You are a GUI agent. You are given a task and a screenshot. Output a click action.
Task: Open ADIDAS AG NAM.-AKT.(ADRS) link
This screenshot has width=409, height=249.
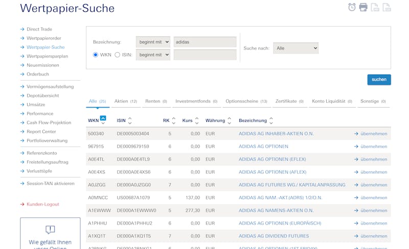click(x=280, y=197)
